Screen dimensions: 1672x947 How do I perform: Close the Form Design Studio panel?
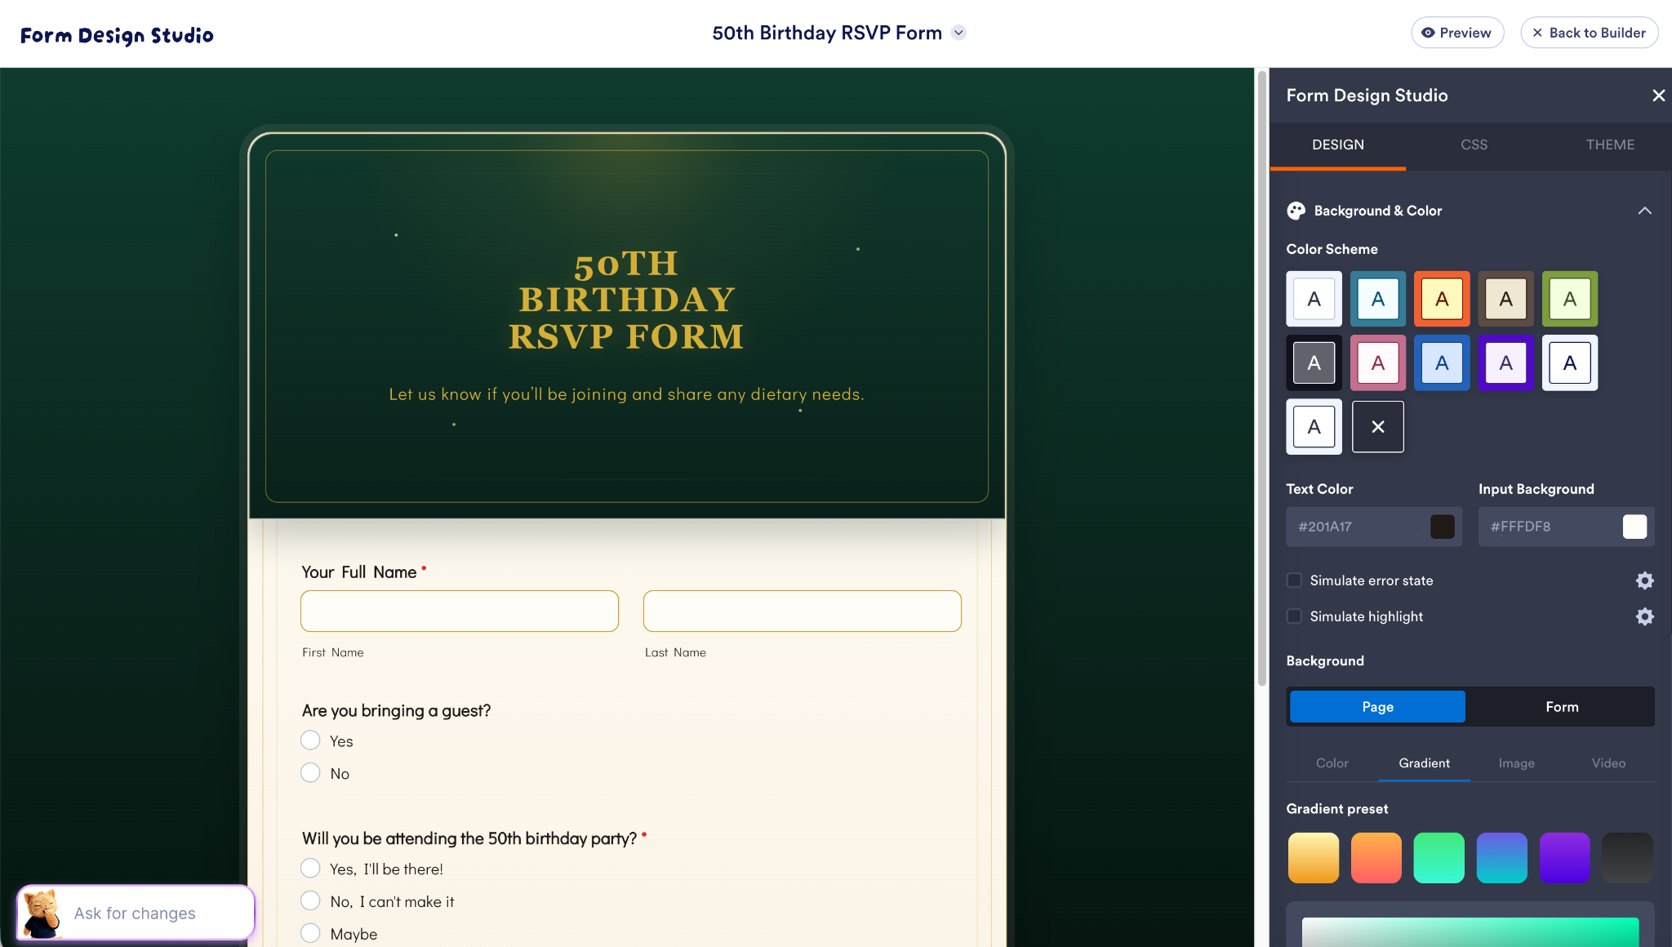point(1658,96)
